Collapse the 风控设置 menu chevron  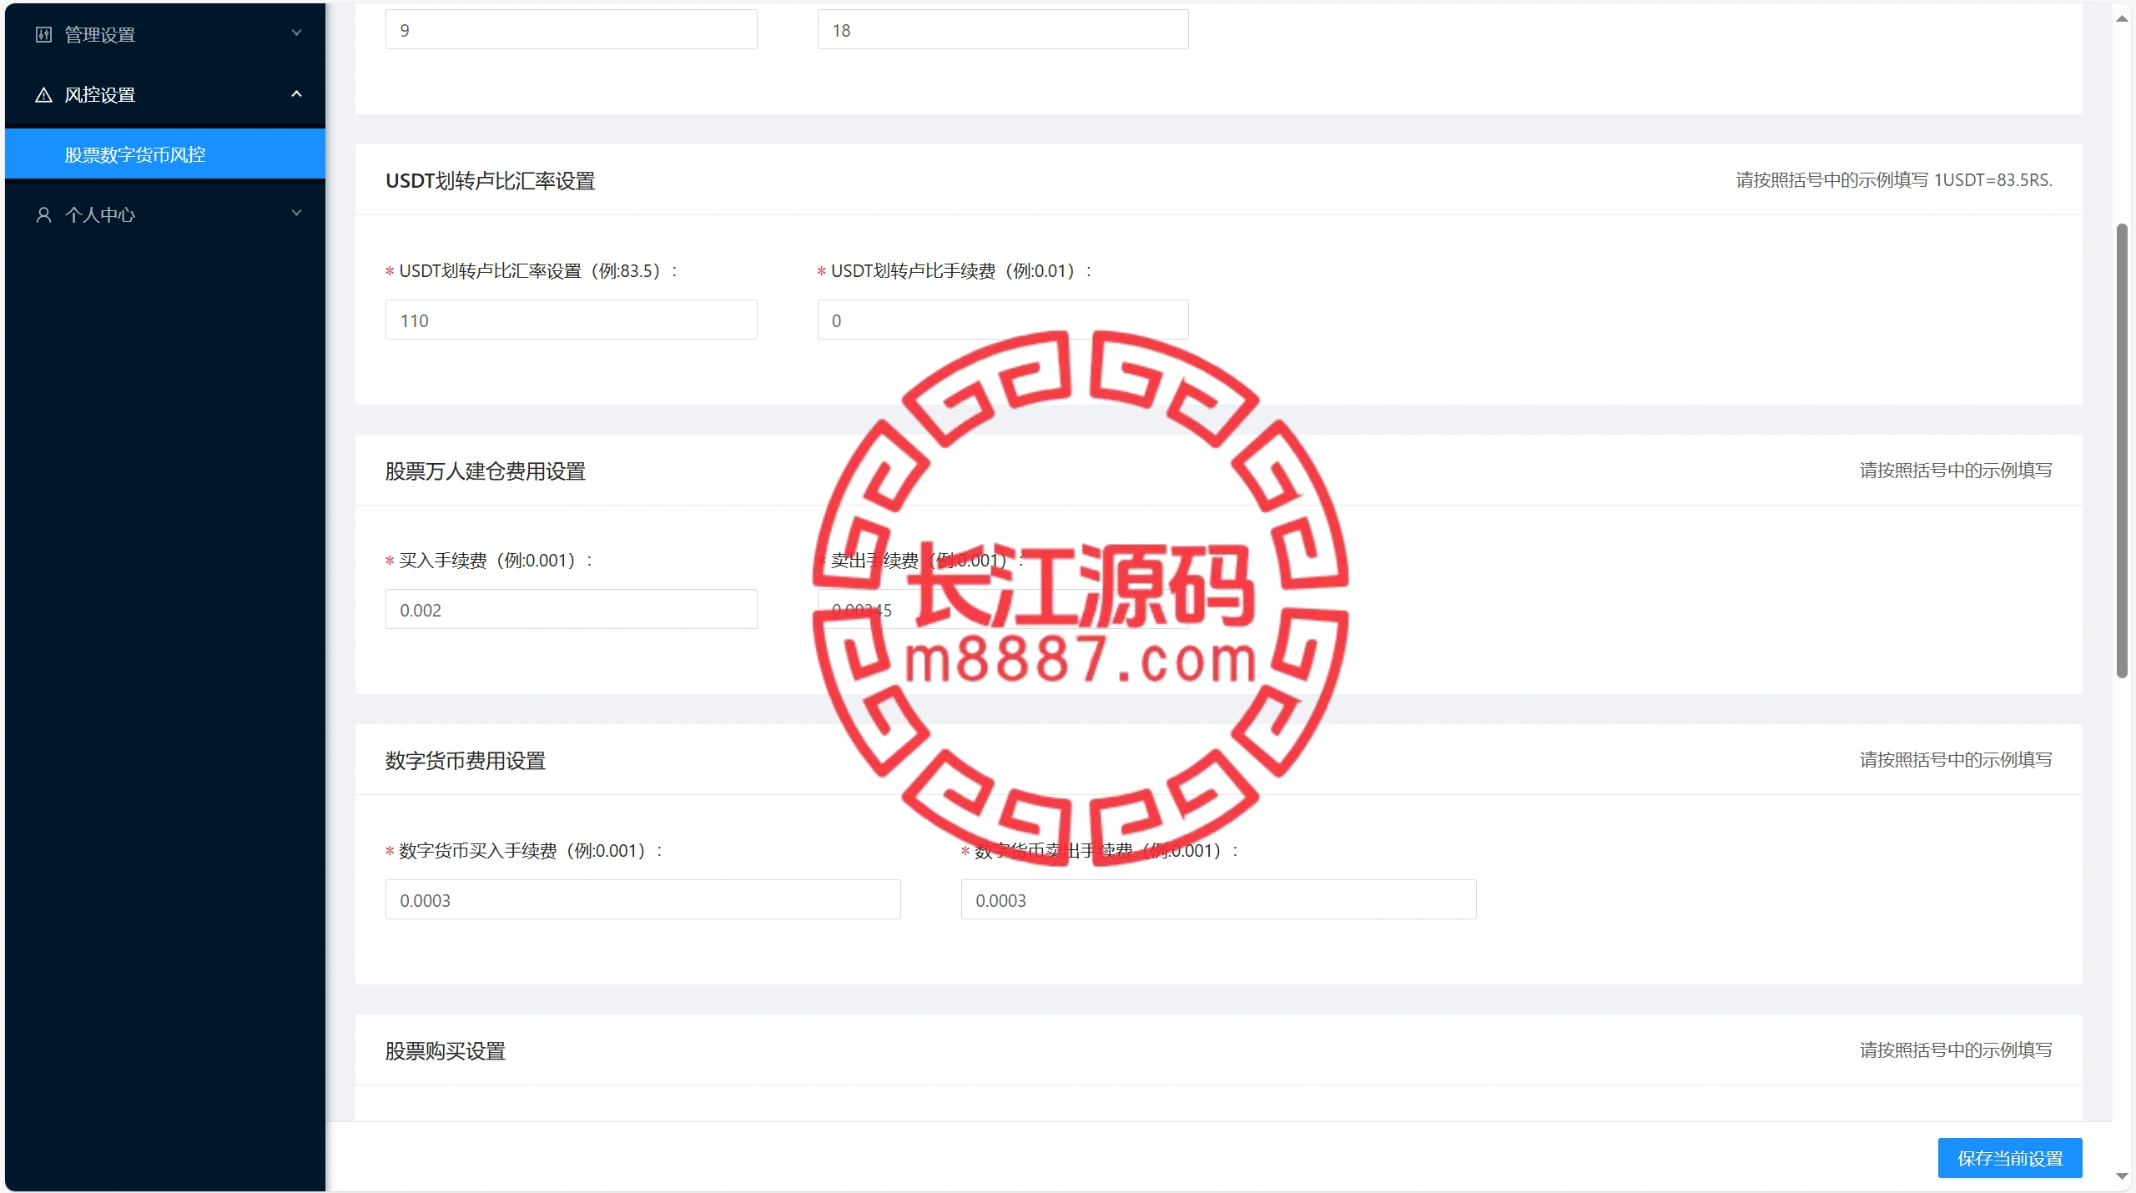tap(296, 93)
